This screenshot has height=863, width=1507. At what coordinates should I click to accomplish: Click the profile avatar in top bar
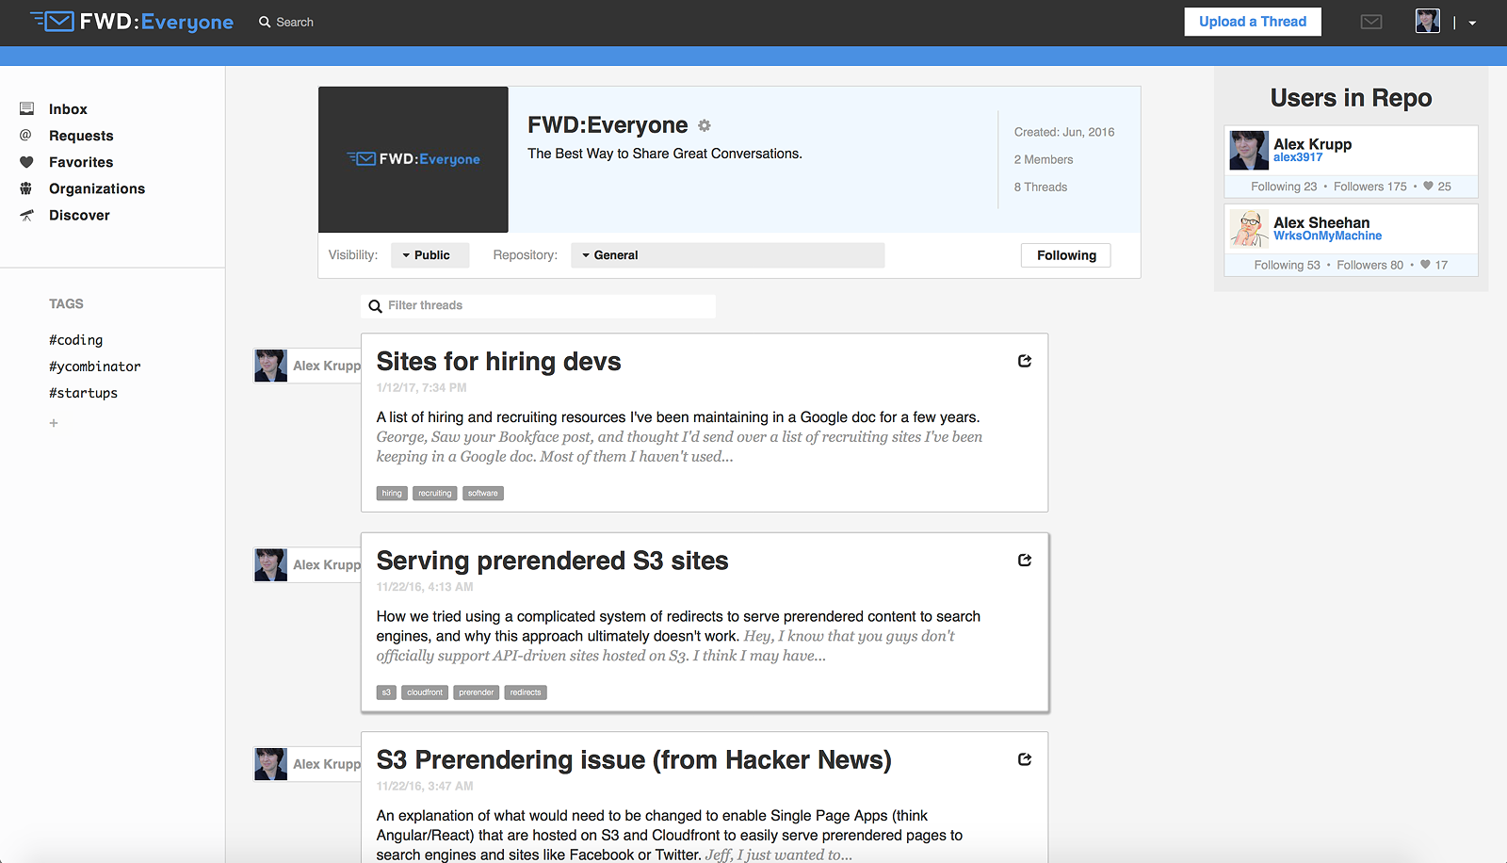tap(1428, 22)
